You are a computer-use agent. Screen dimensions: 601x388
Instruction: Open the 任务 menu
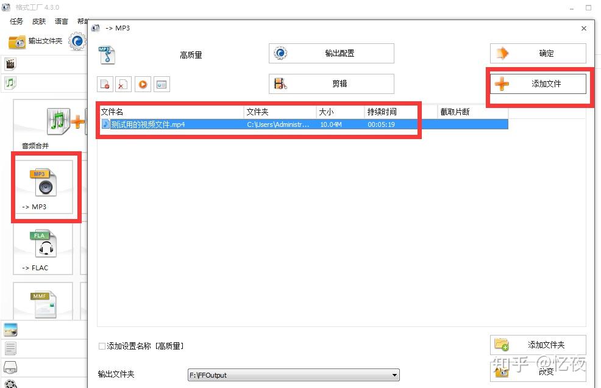[x=16, y=21]
